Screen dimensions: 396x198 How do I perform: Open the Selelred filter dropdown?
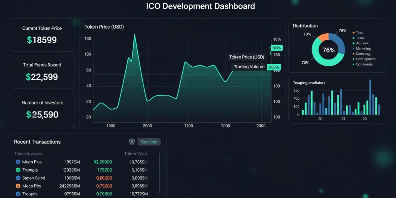point(149,142)
